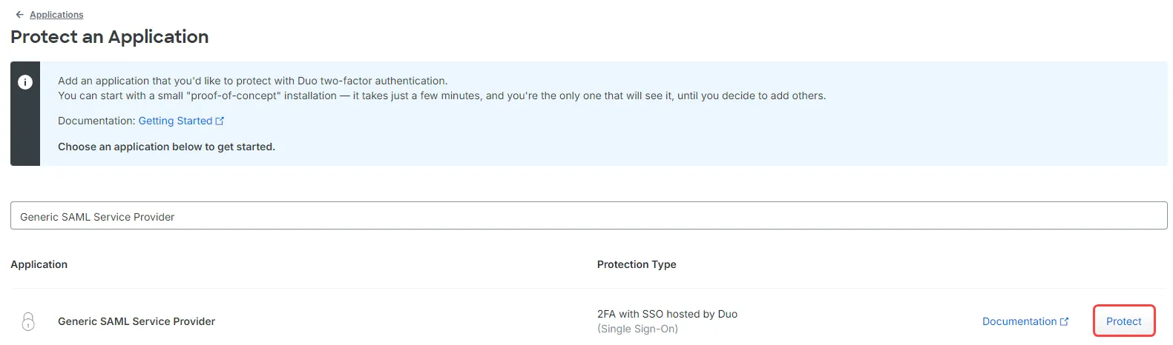This screenshot has width=1173, height=345.
Task: Click the 2FA with SSO hosted by Duo text
Action: [x=667, y=314]
